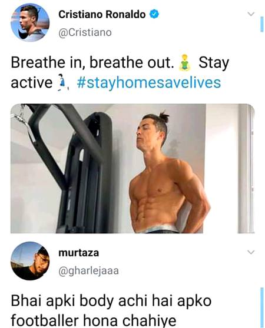Image resolution: width=265 pixels, height=328 pixels.
Task: Expand the chevron menu on murtaza's reply
Action: click(x=251, y=252)
